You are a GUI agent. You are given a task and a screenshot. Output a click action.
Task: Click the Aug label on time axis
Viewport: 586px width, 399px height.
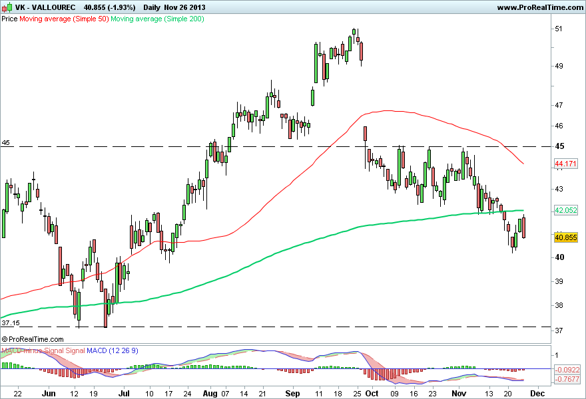coord(210,394)
